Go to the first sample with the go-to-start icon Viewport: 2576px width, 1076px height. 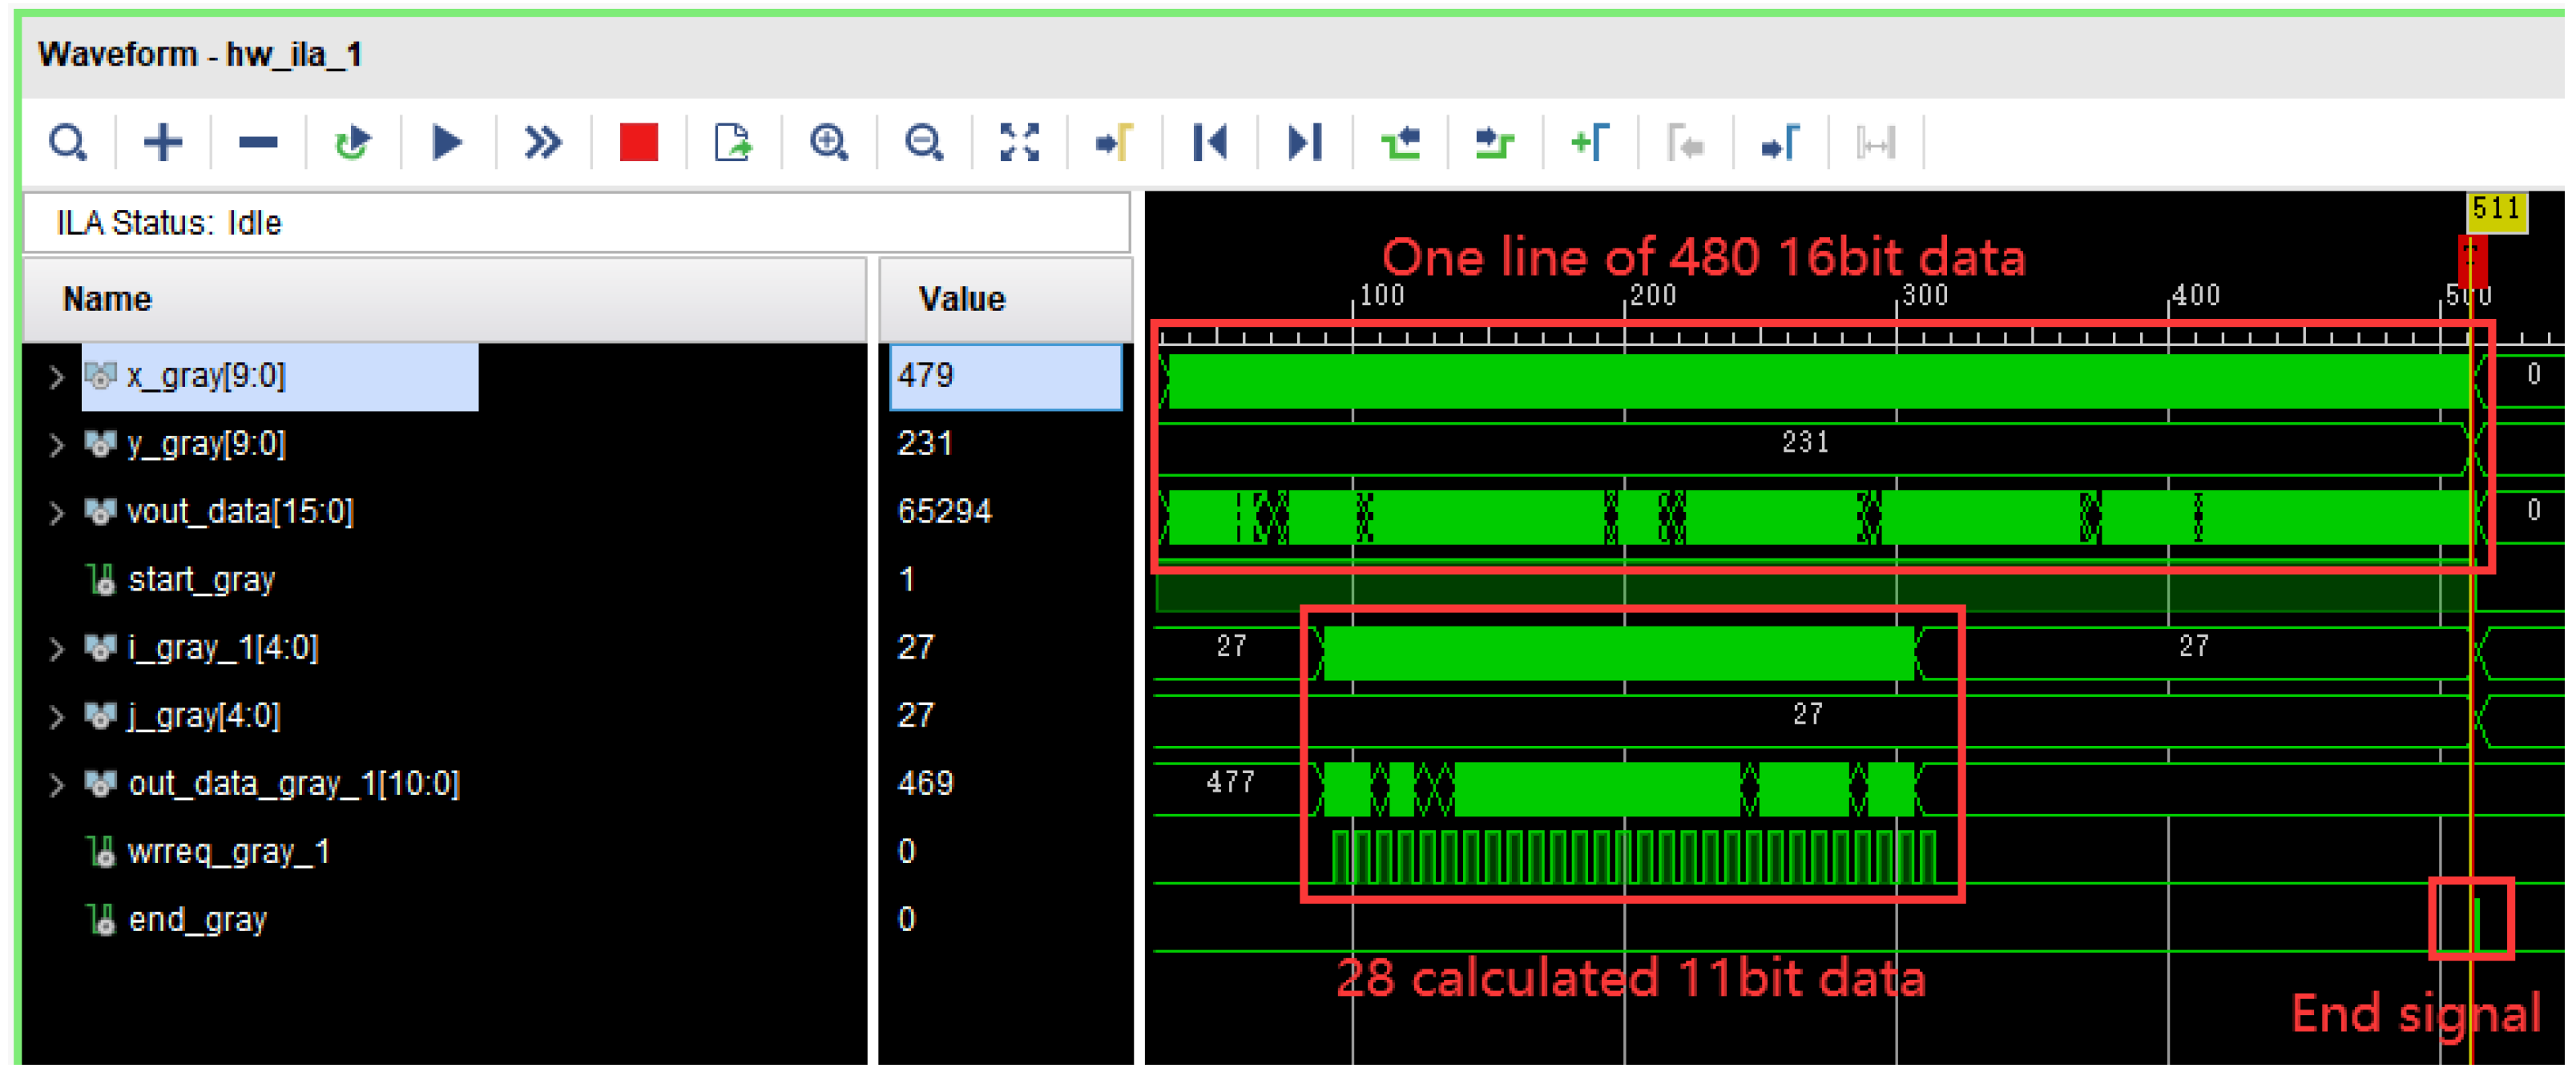coord(1209,143)
